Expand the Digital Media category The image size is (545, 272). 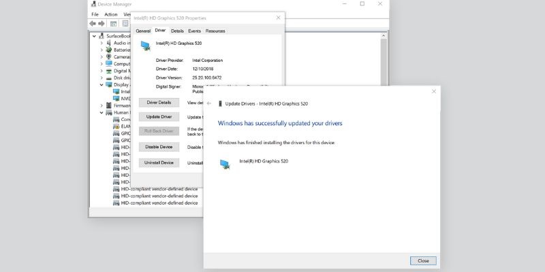pyautogui.click(x=102, y=71)
